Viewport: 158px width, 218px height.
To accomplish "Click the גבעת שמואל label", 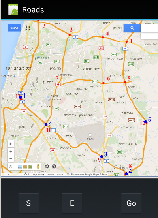I will coord(65,75).
